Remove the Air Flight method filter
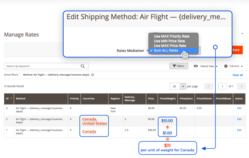Viewport: 249px width, 158px height. (x=93, y=75)
